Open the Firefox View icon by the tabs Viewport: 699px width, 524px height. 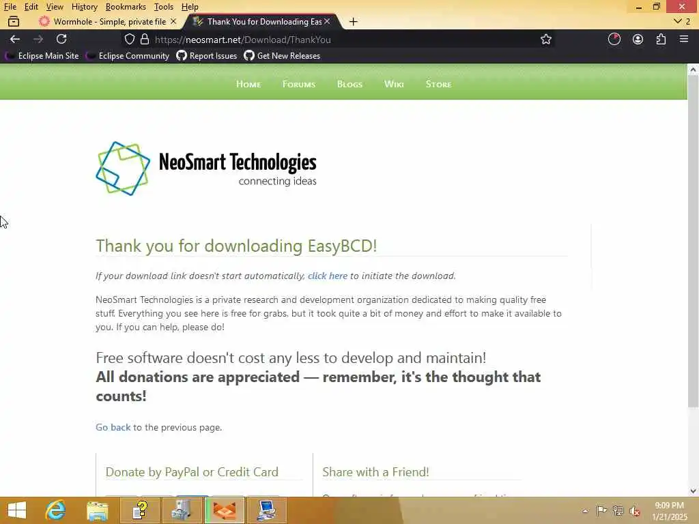[14, 21]
